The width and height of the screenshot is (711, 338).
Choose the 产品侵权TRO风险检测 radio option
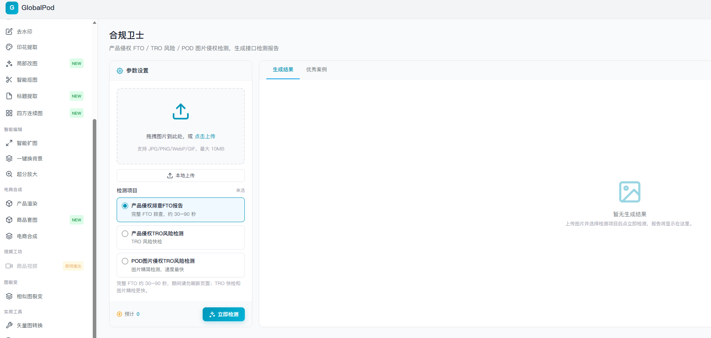181,237
